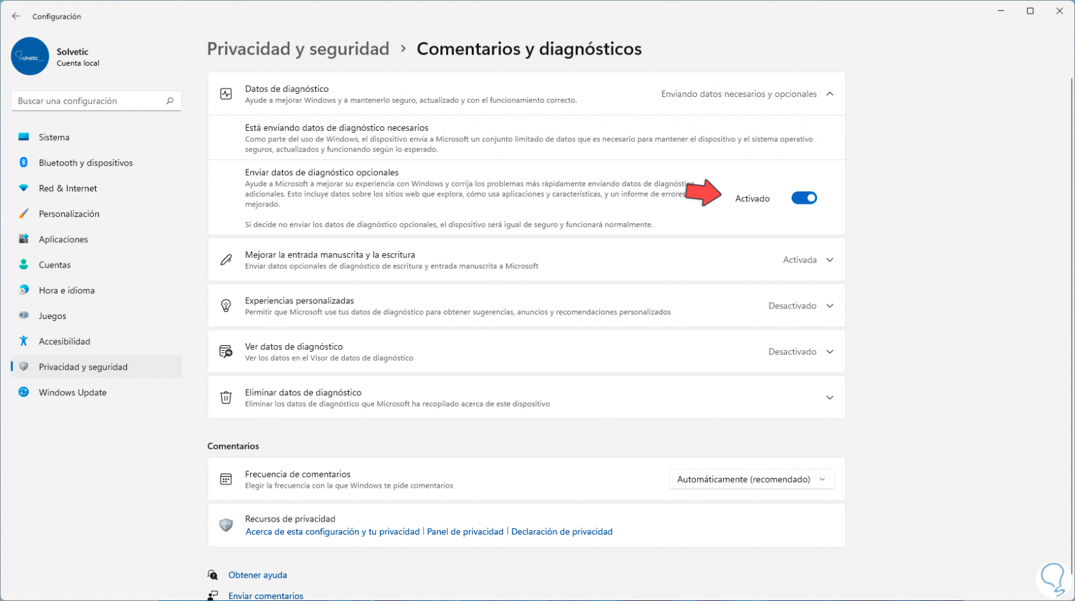This screenshot has height=601, width=1075.
Task: Click the lightbulb icon for Experiencias personalizadas
Action: (226, 306)
